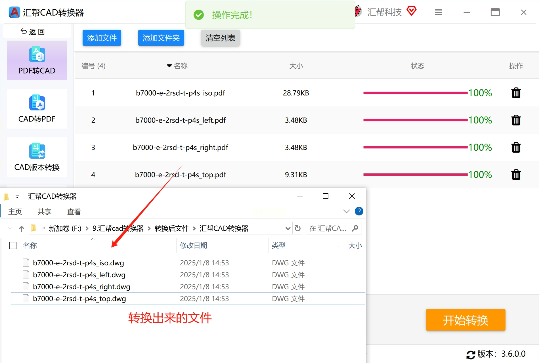Refresh the Explorer folder view
Viewport: 539px width, 363px height.
tap(297, 228)
